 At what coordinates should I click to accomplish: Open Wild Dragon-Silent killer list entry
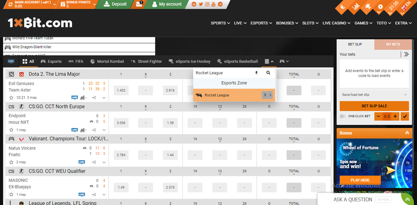(x=79, y=47)
